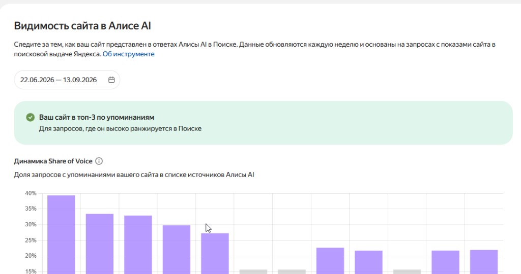521x274 pixels.
Task: Click the fourth purple bar reaching 30%
Action: click(x=177, y=250)
